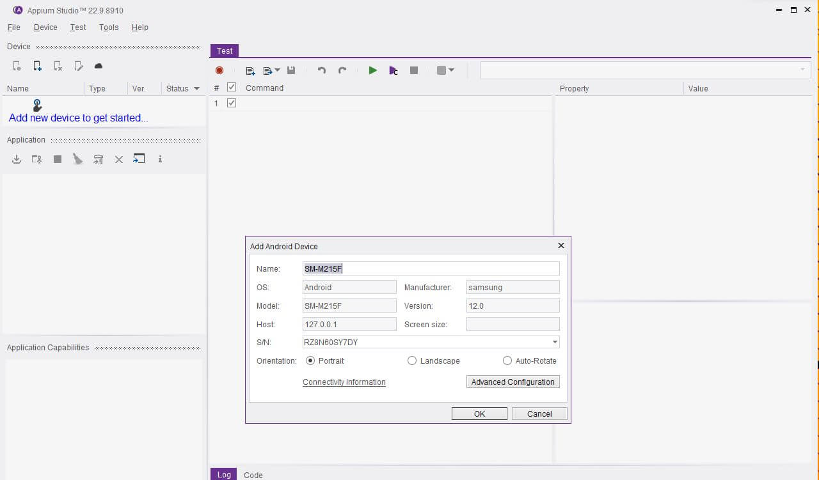Click the cloud device icon
This screenshot has width=819, height=480.
99,66
